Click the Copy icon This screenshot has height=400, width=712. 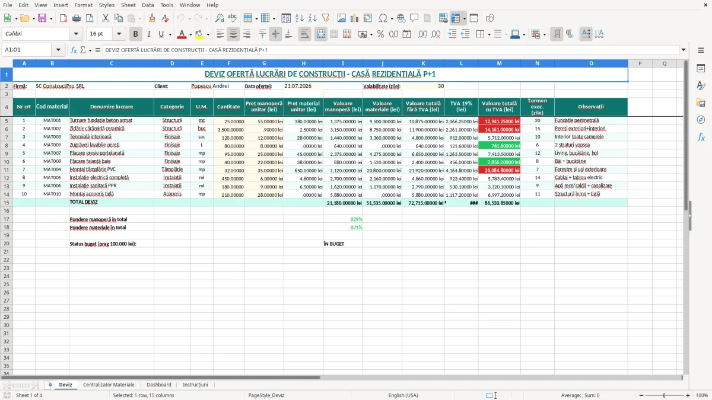119,18
